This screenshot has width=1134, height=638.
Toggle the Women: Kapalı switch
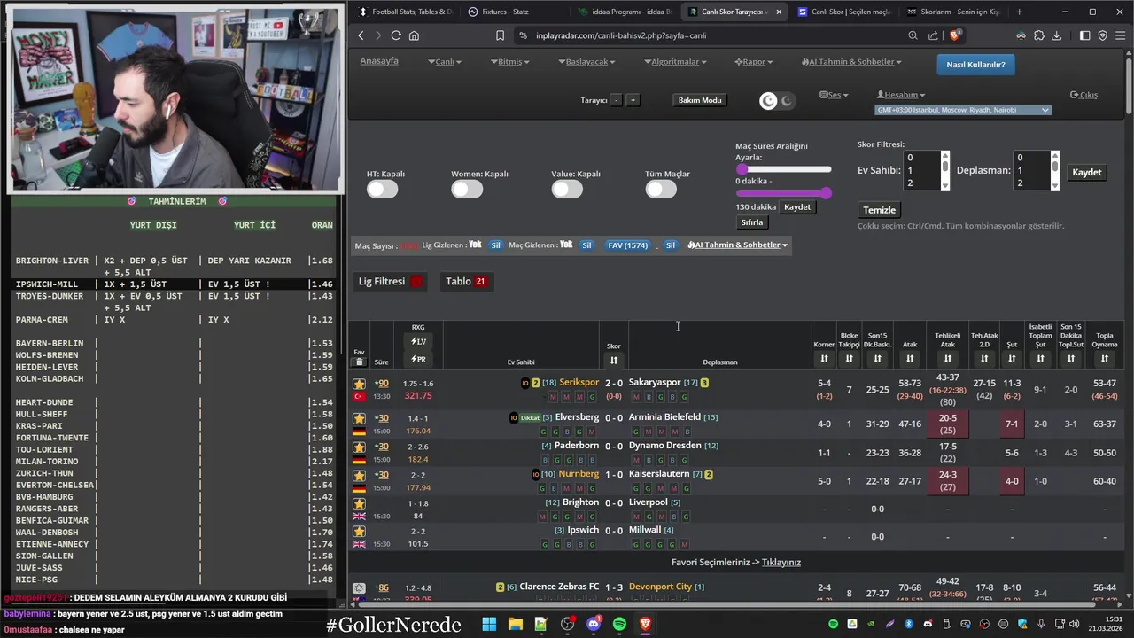point(467,189)
